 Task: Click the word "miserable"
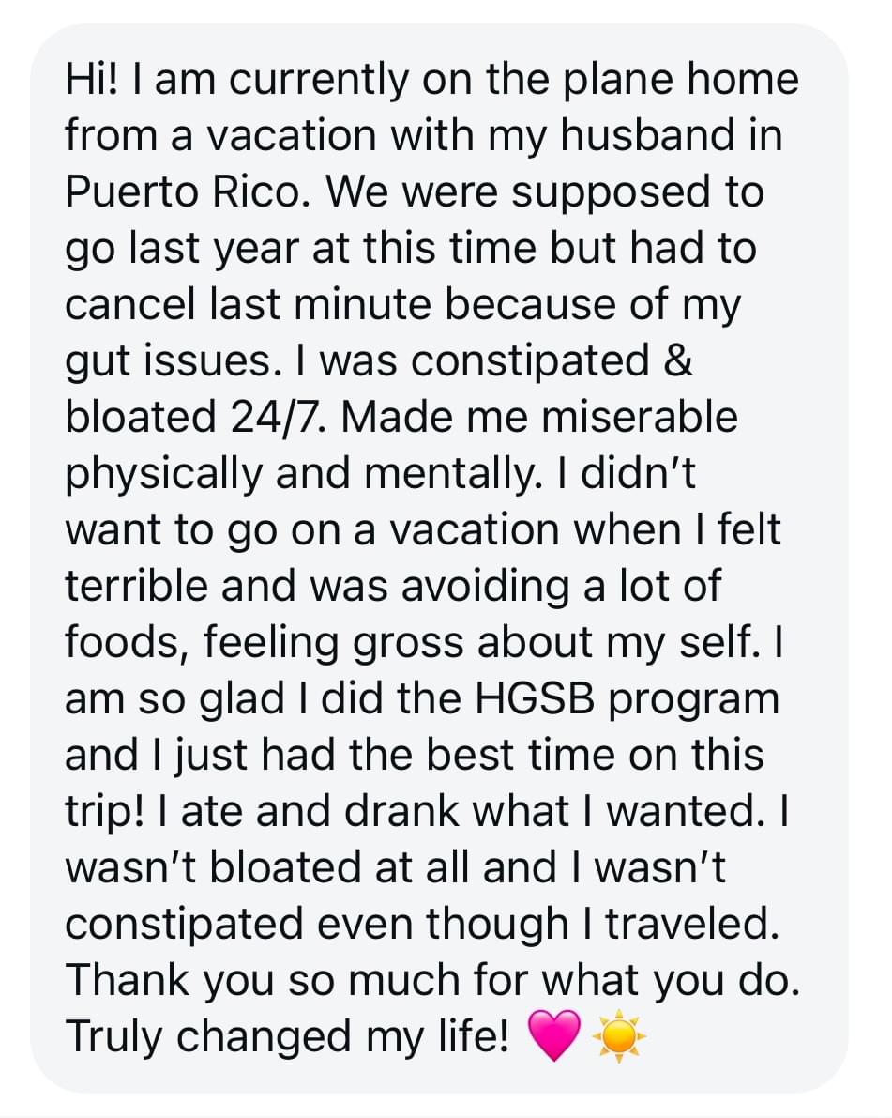click(639, 417)
